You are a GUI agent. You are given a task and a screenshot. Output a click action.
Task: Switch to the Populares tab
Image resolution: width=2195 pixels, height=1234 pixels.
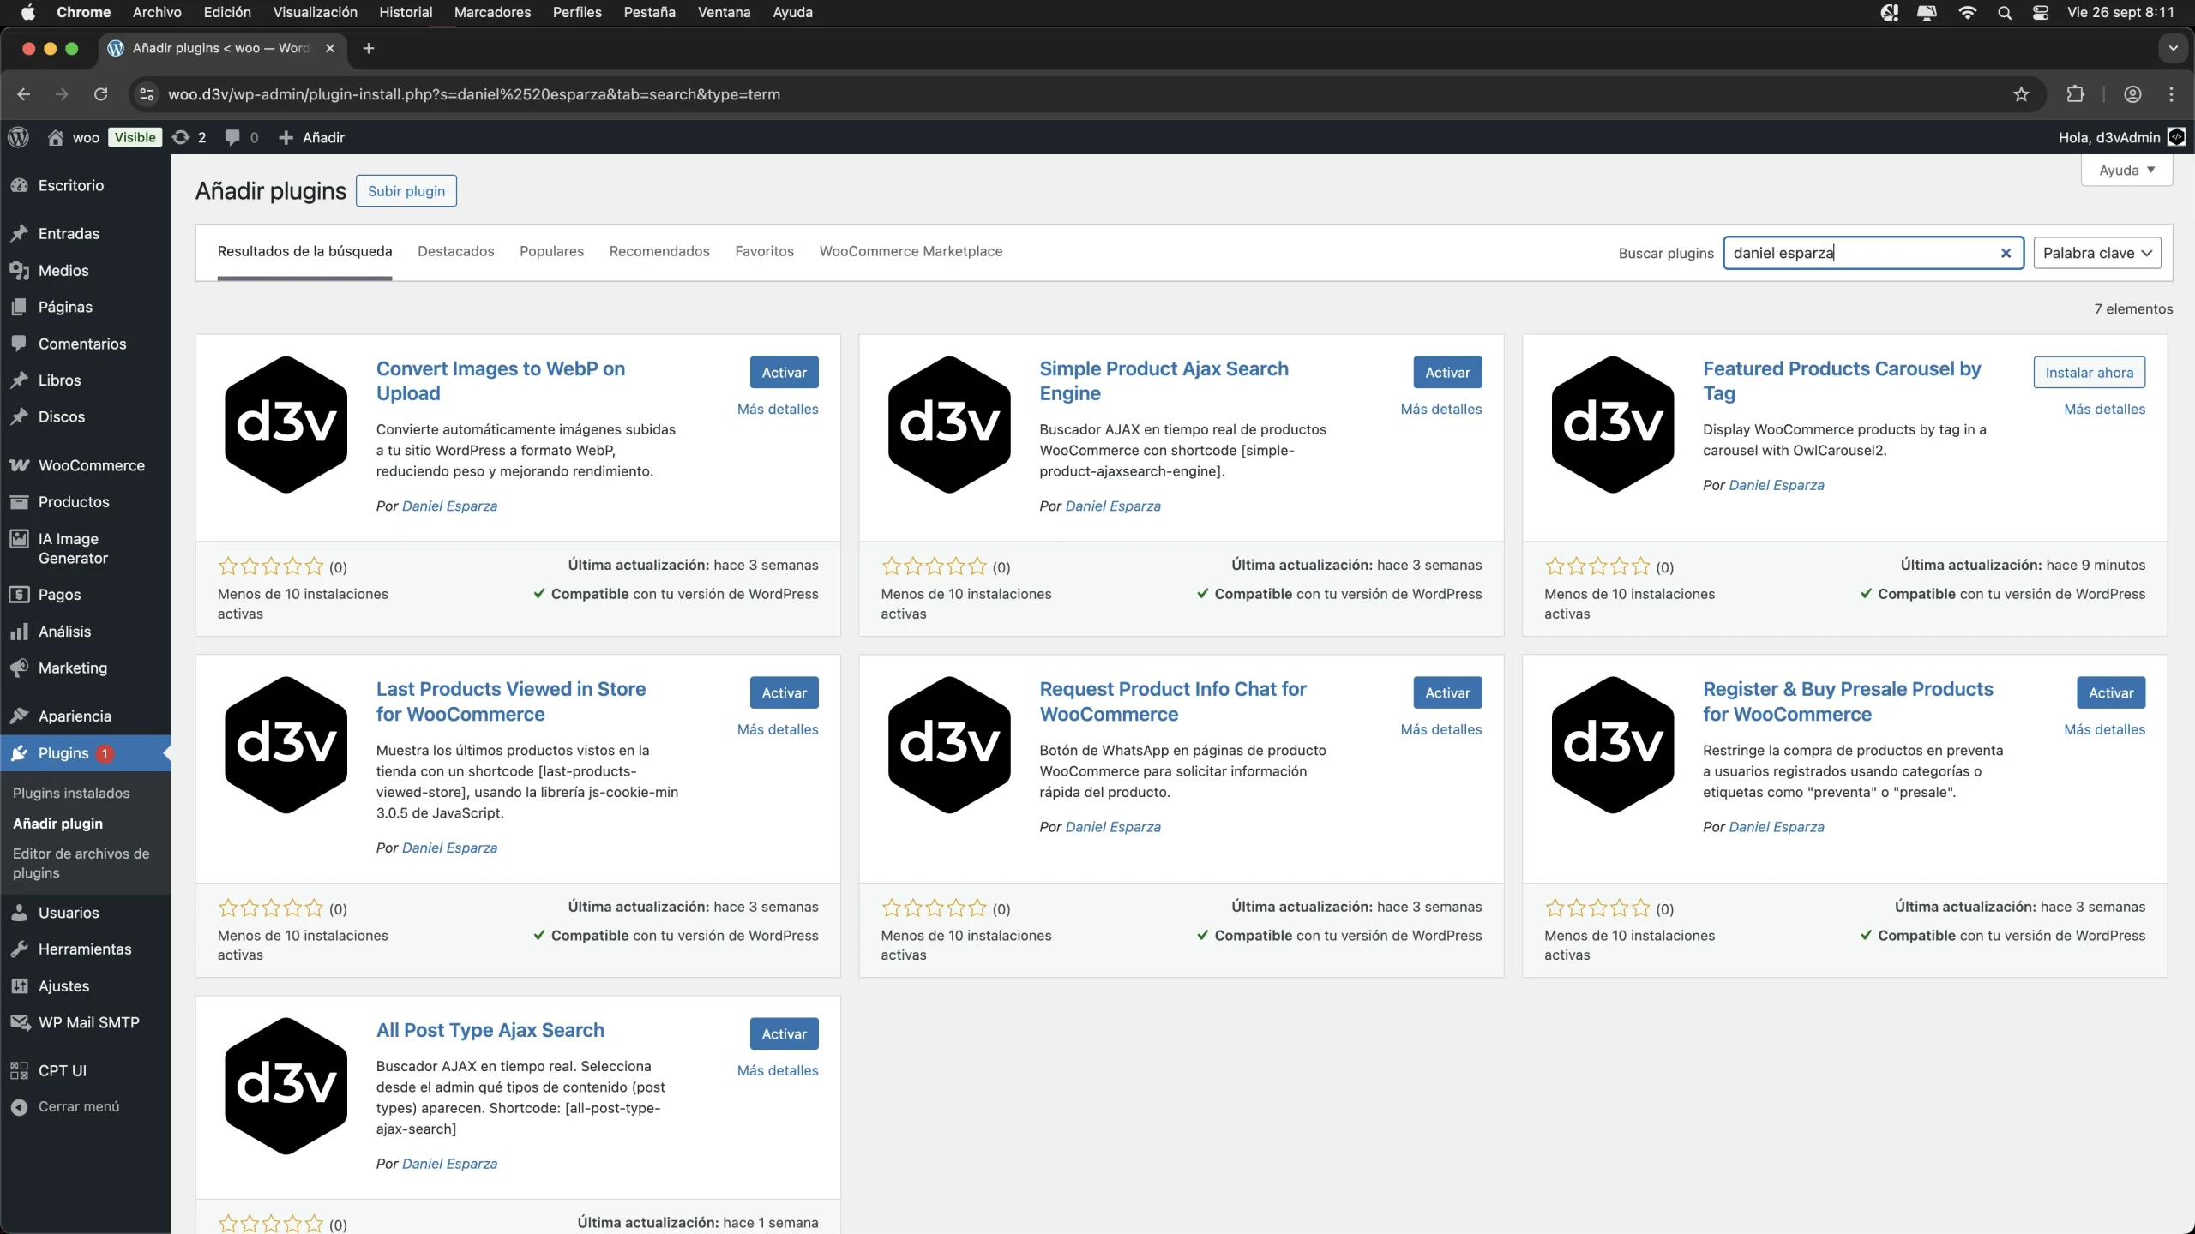[x=551, y=251]
